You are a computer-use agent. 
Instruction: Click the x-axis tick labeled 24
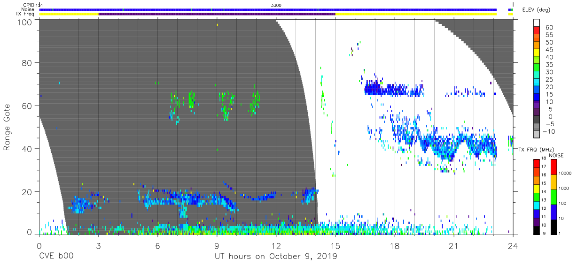click(x=513, y=246)
